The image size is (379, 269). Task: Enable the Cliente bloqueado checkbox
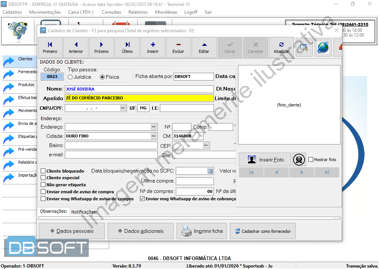point(43,171)
